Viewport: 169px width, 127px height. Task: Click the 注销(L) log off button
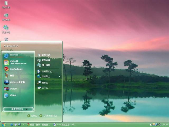32,116
